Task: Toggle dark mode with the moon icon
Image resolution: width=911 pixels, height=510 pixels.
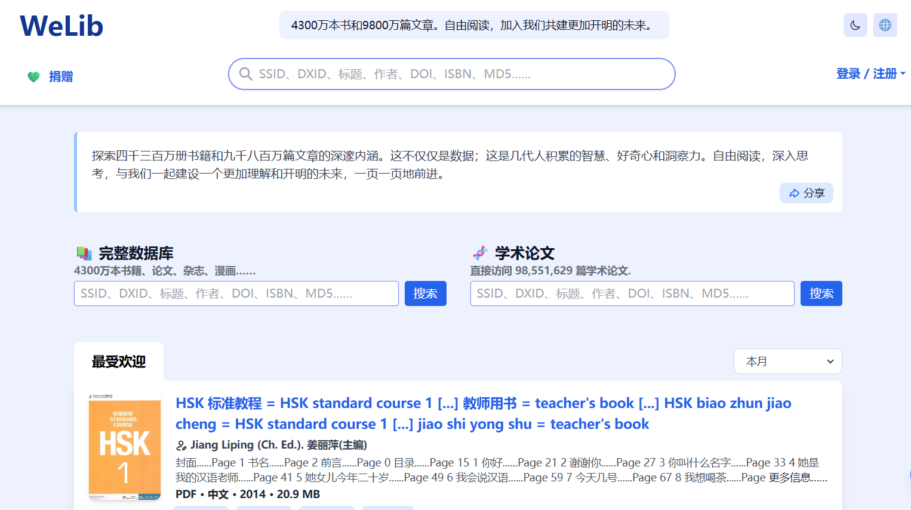Action: (855, 24)
